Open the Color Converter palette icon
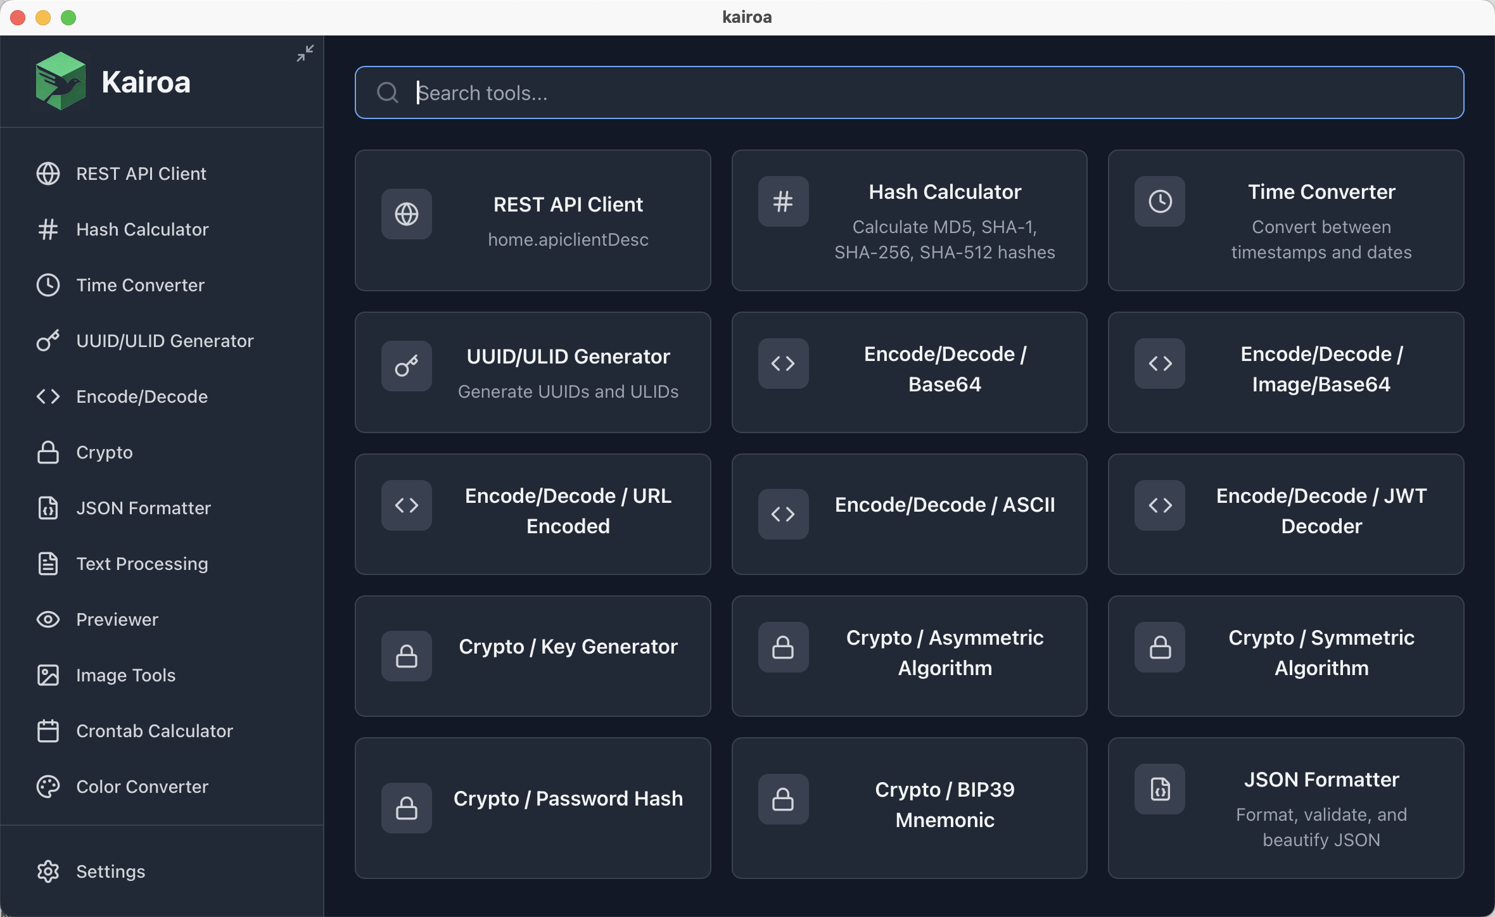This screenshot has height=917, width=1495. pos(48,787)
